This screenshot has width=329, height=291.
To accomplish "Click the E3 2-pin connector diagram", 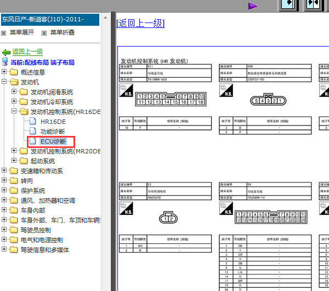I will pyautogui.click(x=168, y=218).
